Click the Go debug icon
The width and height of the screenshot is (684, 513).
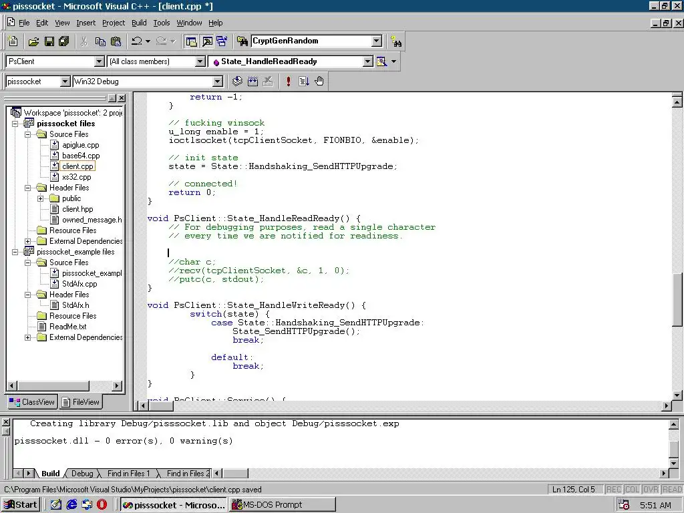coord(304,81)
